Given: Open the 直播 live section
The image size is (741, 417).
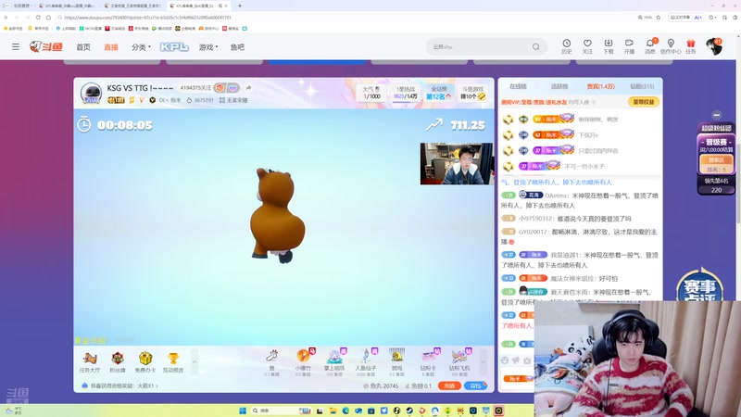Looking at the screenshot, I should 111,47.
